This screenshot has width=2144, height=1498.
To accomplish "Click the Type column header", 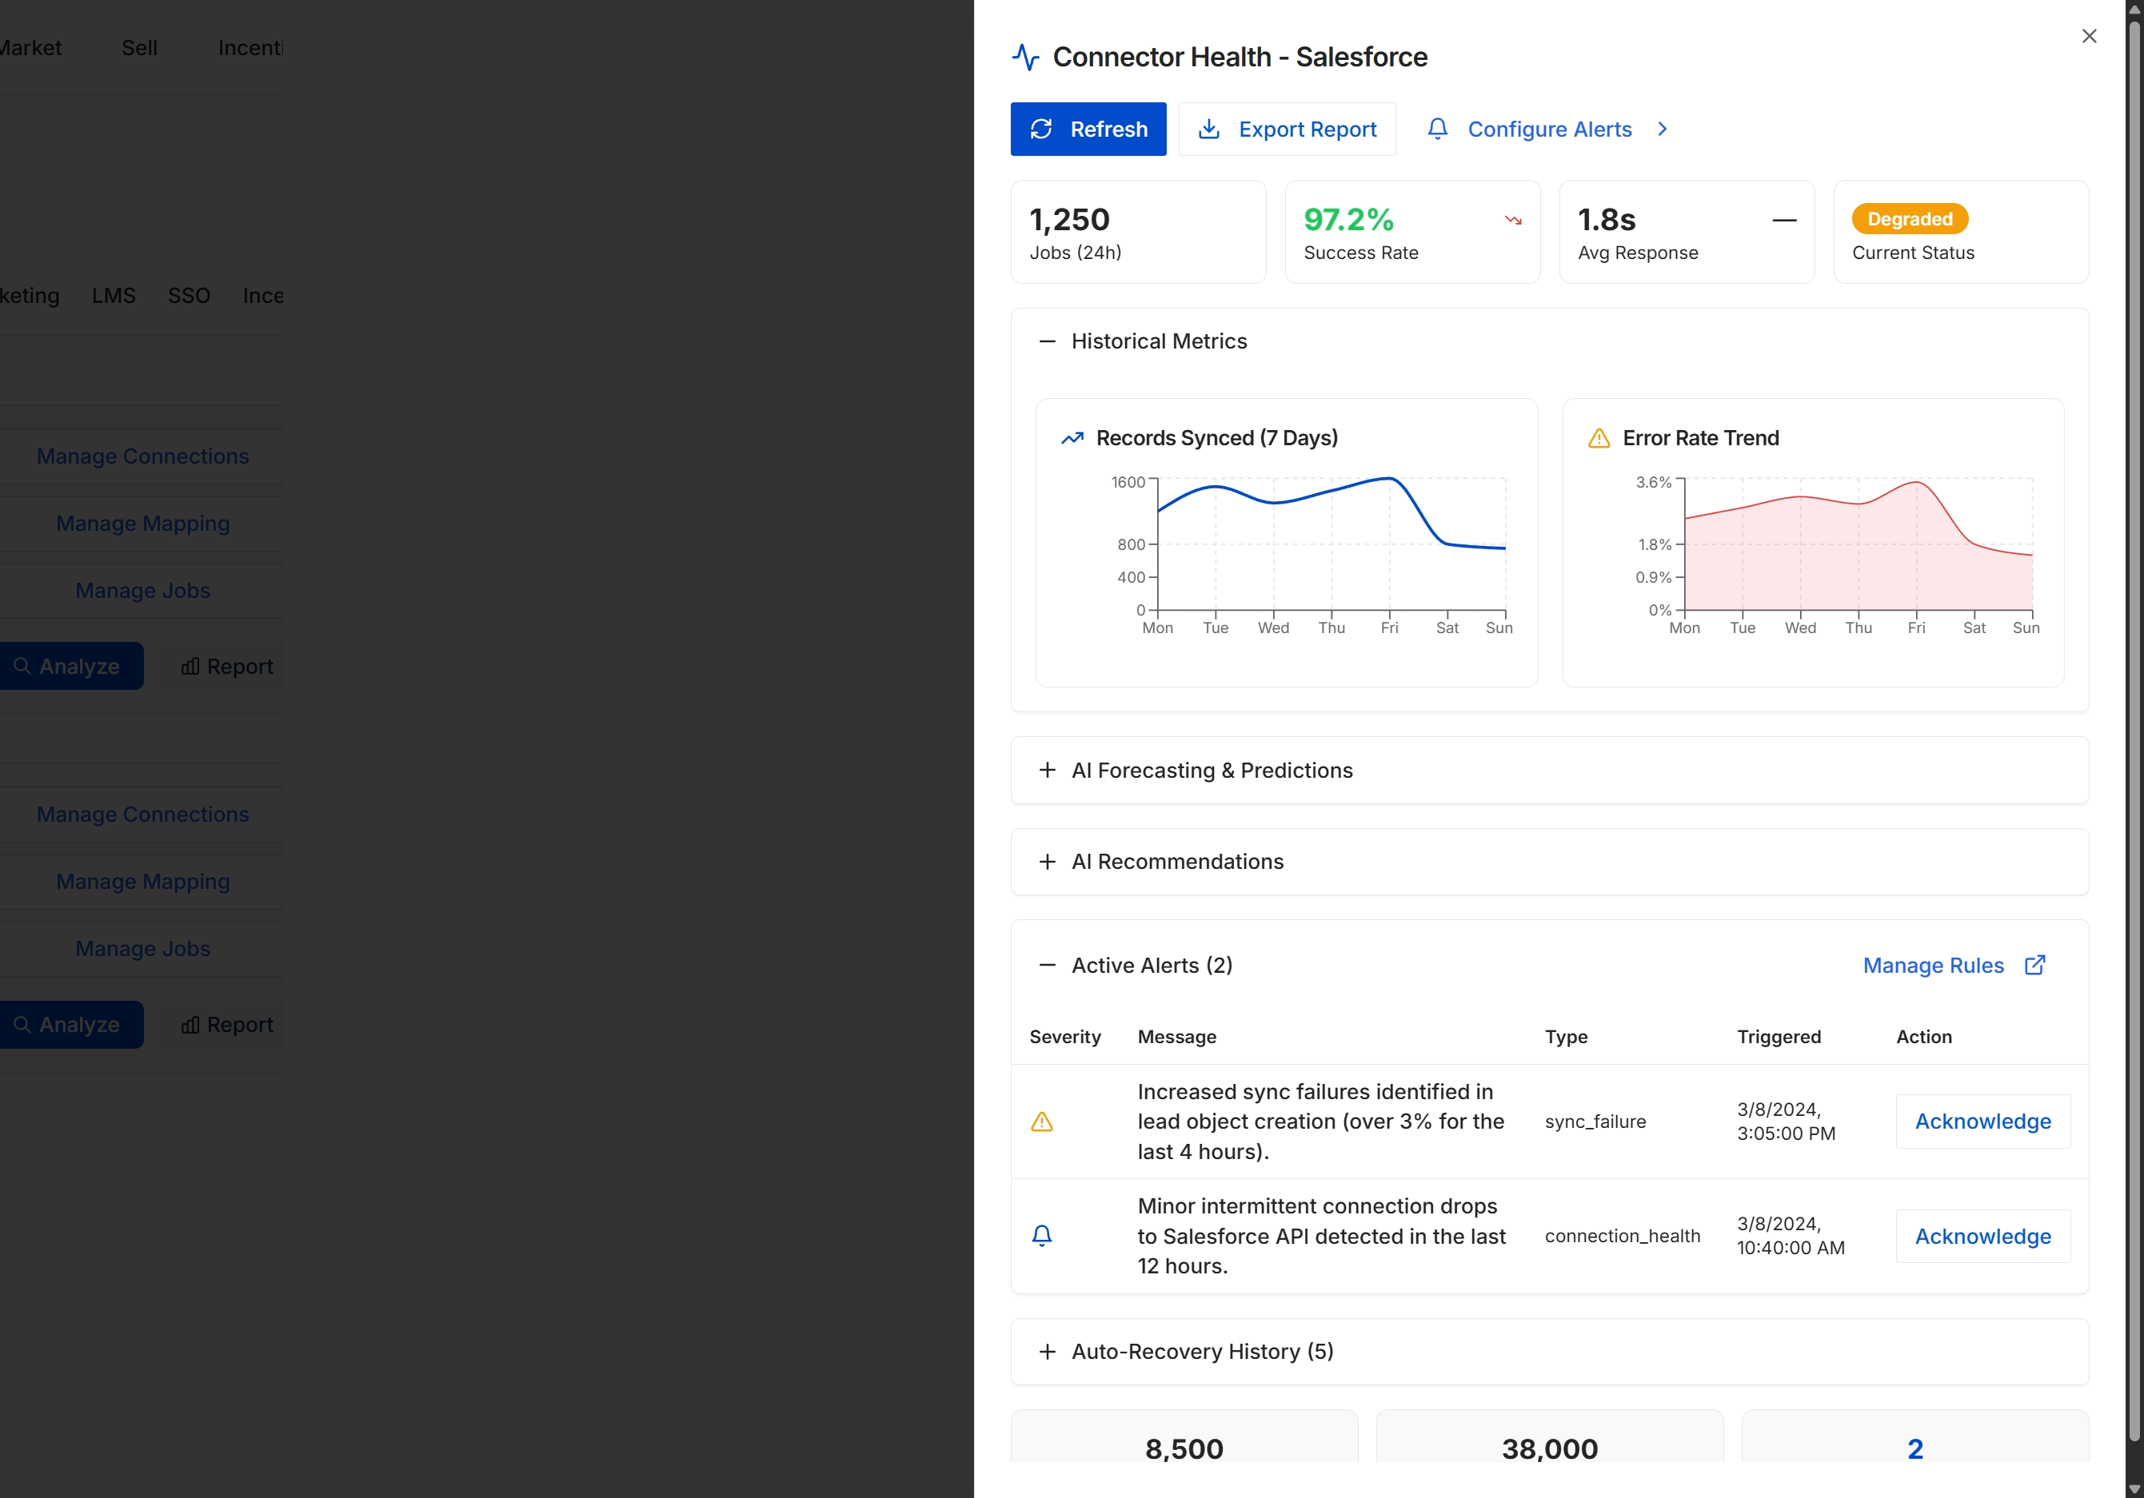I will tap(1566, 1036).
